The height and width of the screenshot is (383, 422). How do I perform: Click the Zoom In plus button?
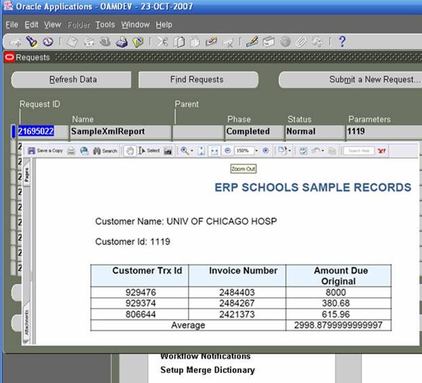(266, 151)
